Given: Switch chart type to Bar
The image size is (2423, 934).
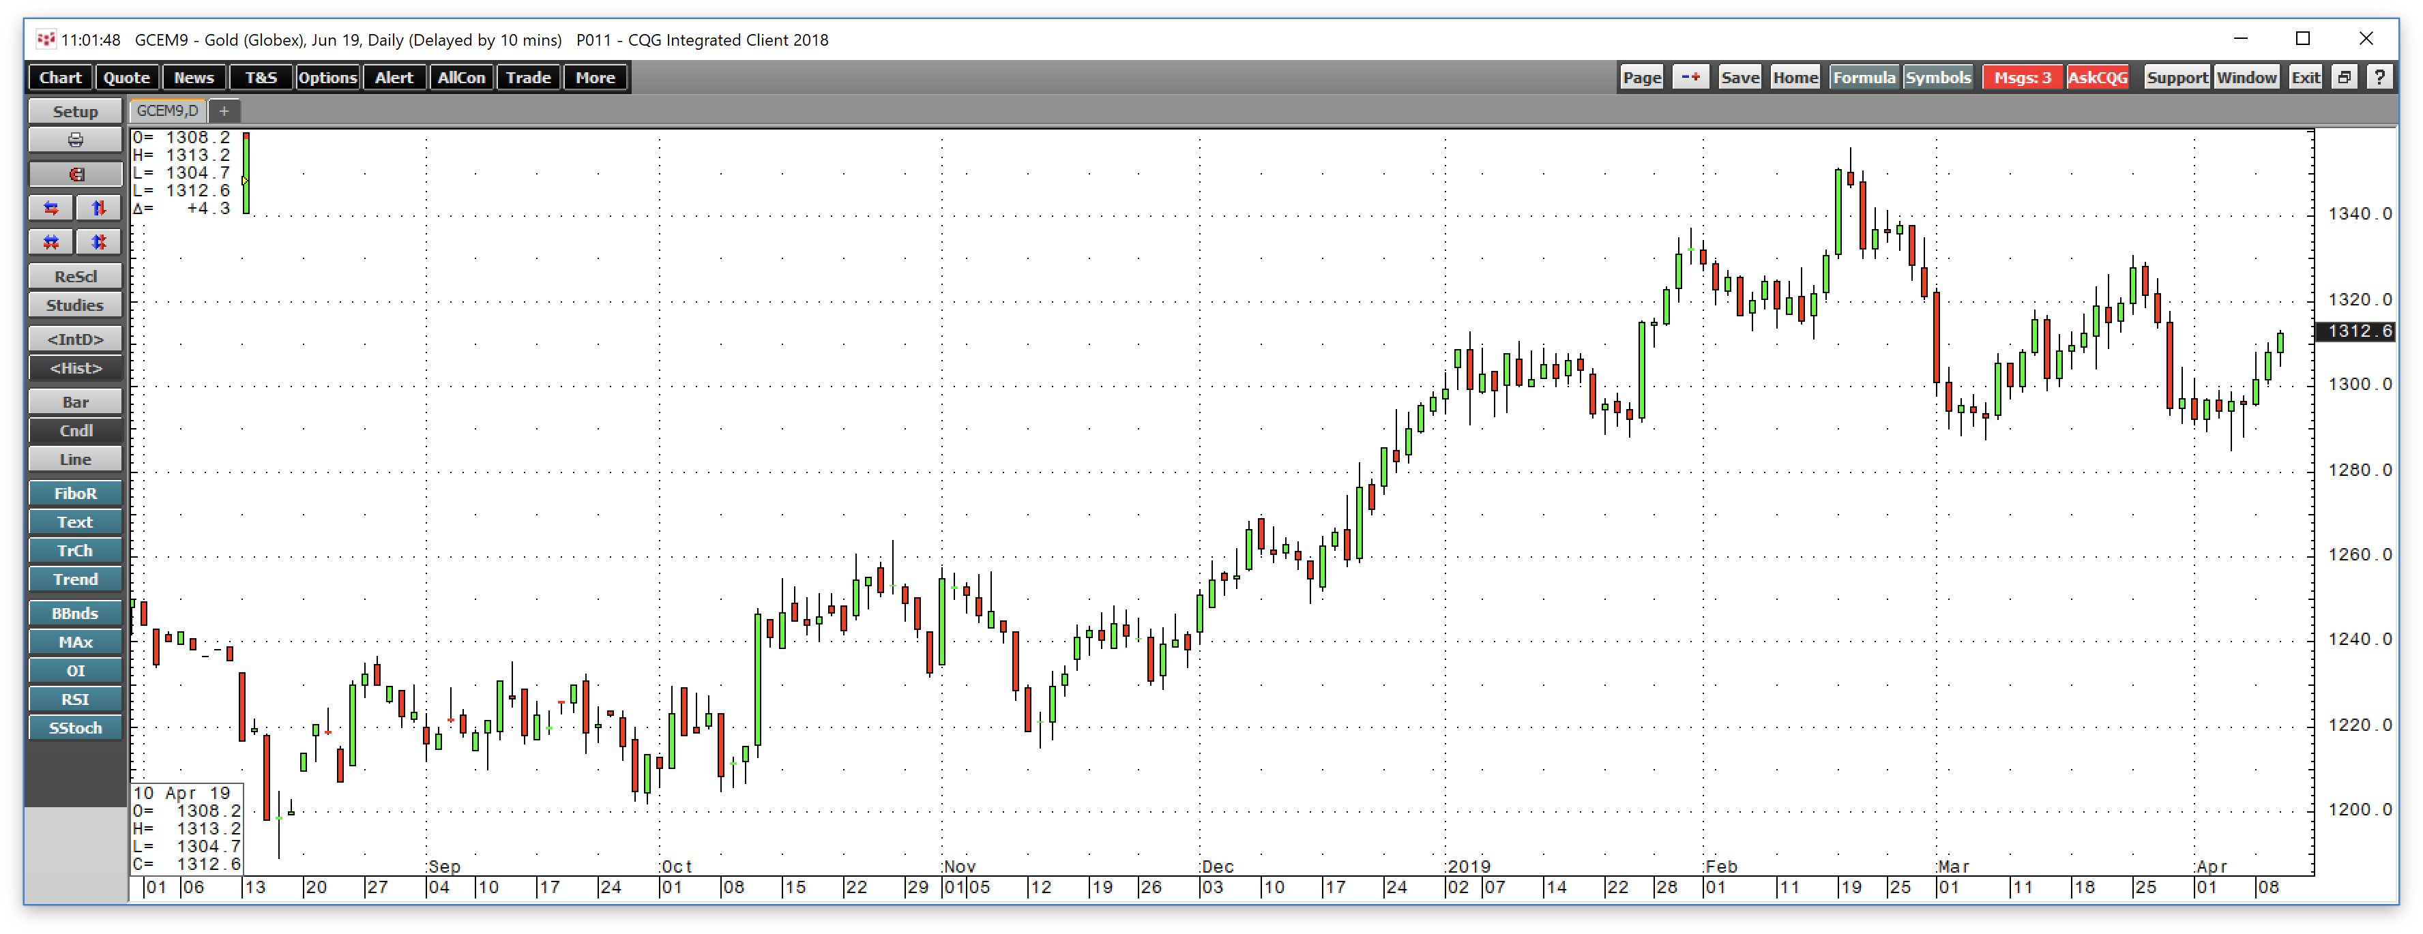Looking at the screenshot, I should [x=75, y=402].
